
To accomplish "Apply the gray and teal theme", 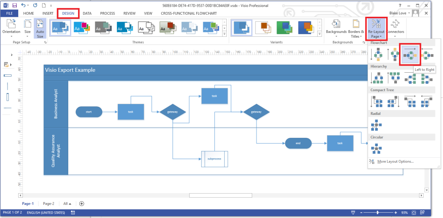I will click(x=103, y=27).
